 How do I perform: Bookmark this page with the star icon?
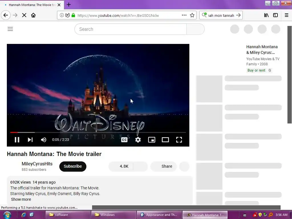(192, 15)
